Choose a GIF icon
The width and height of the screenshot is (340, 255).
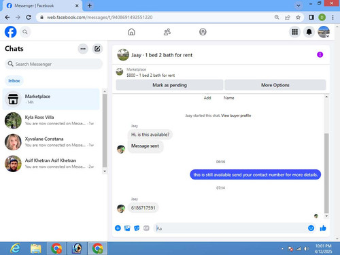click(x=146, y=228)
